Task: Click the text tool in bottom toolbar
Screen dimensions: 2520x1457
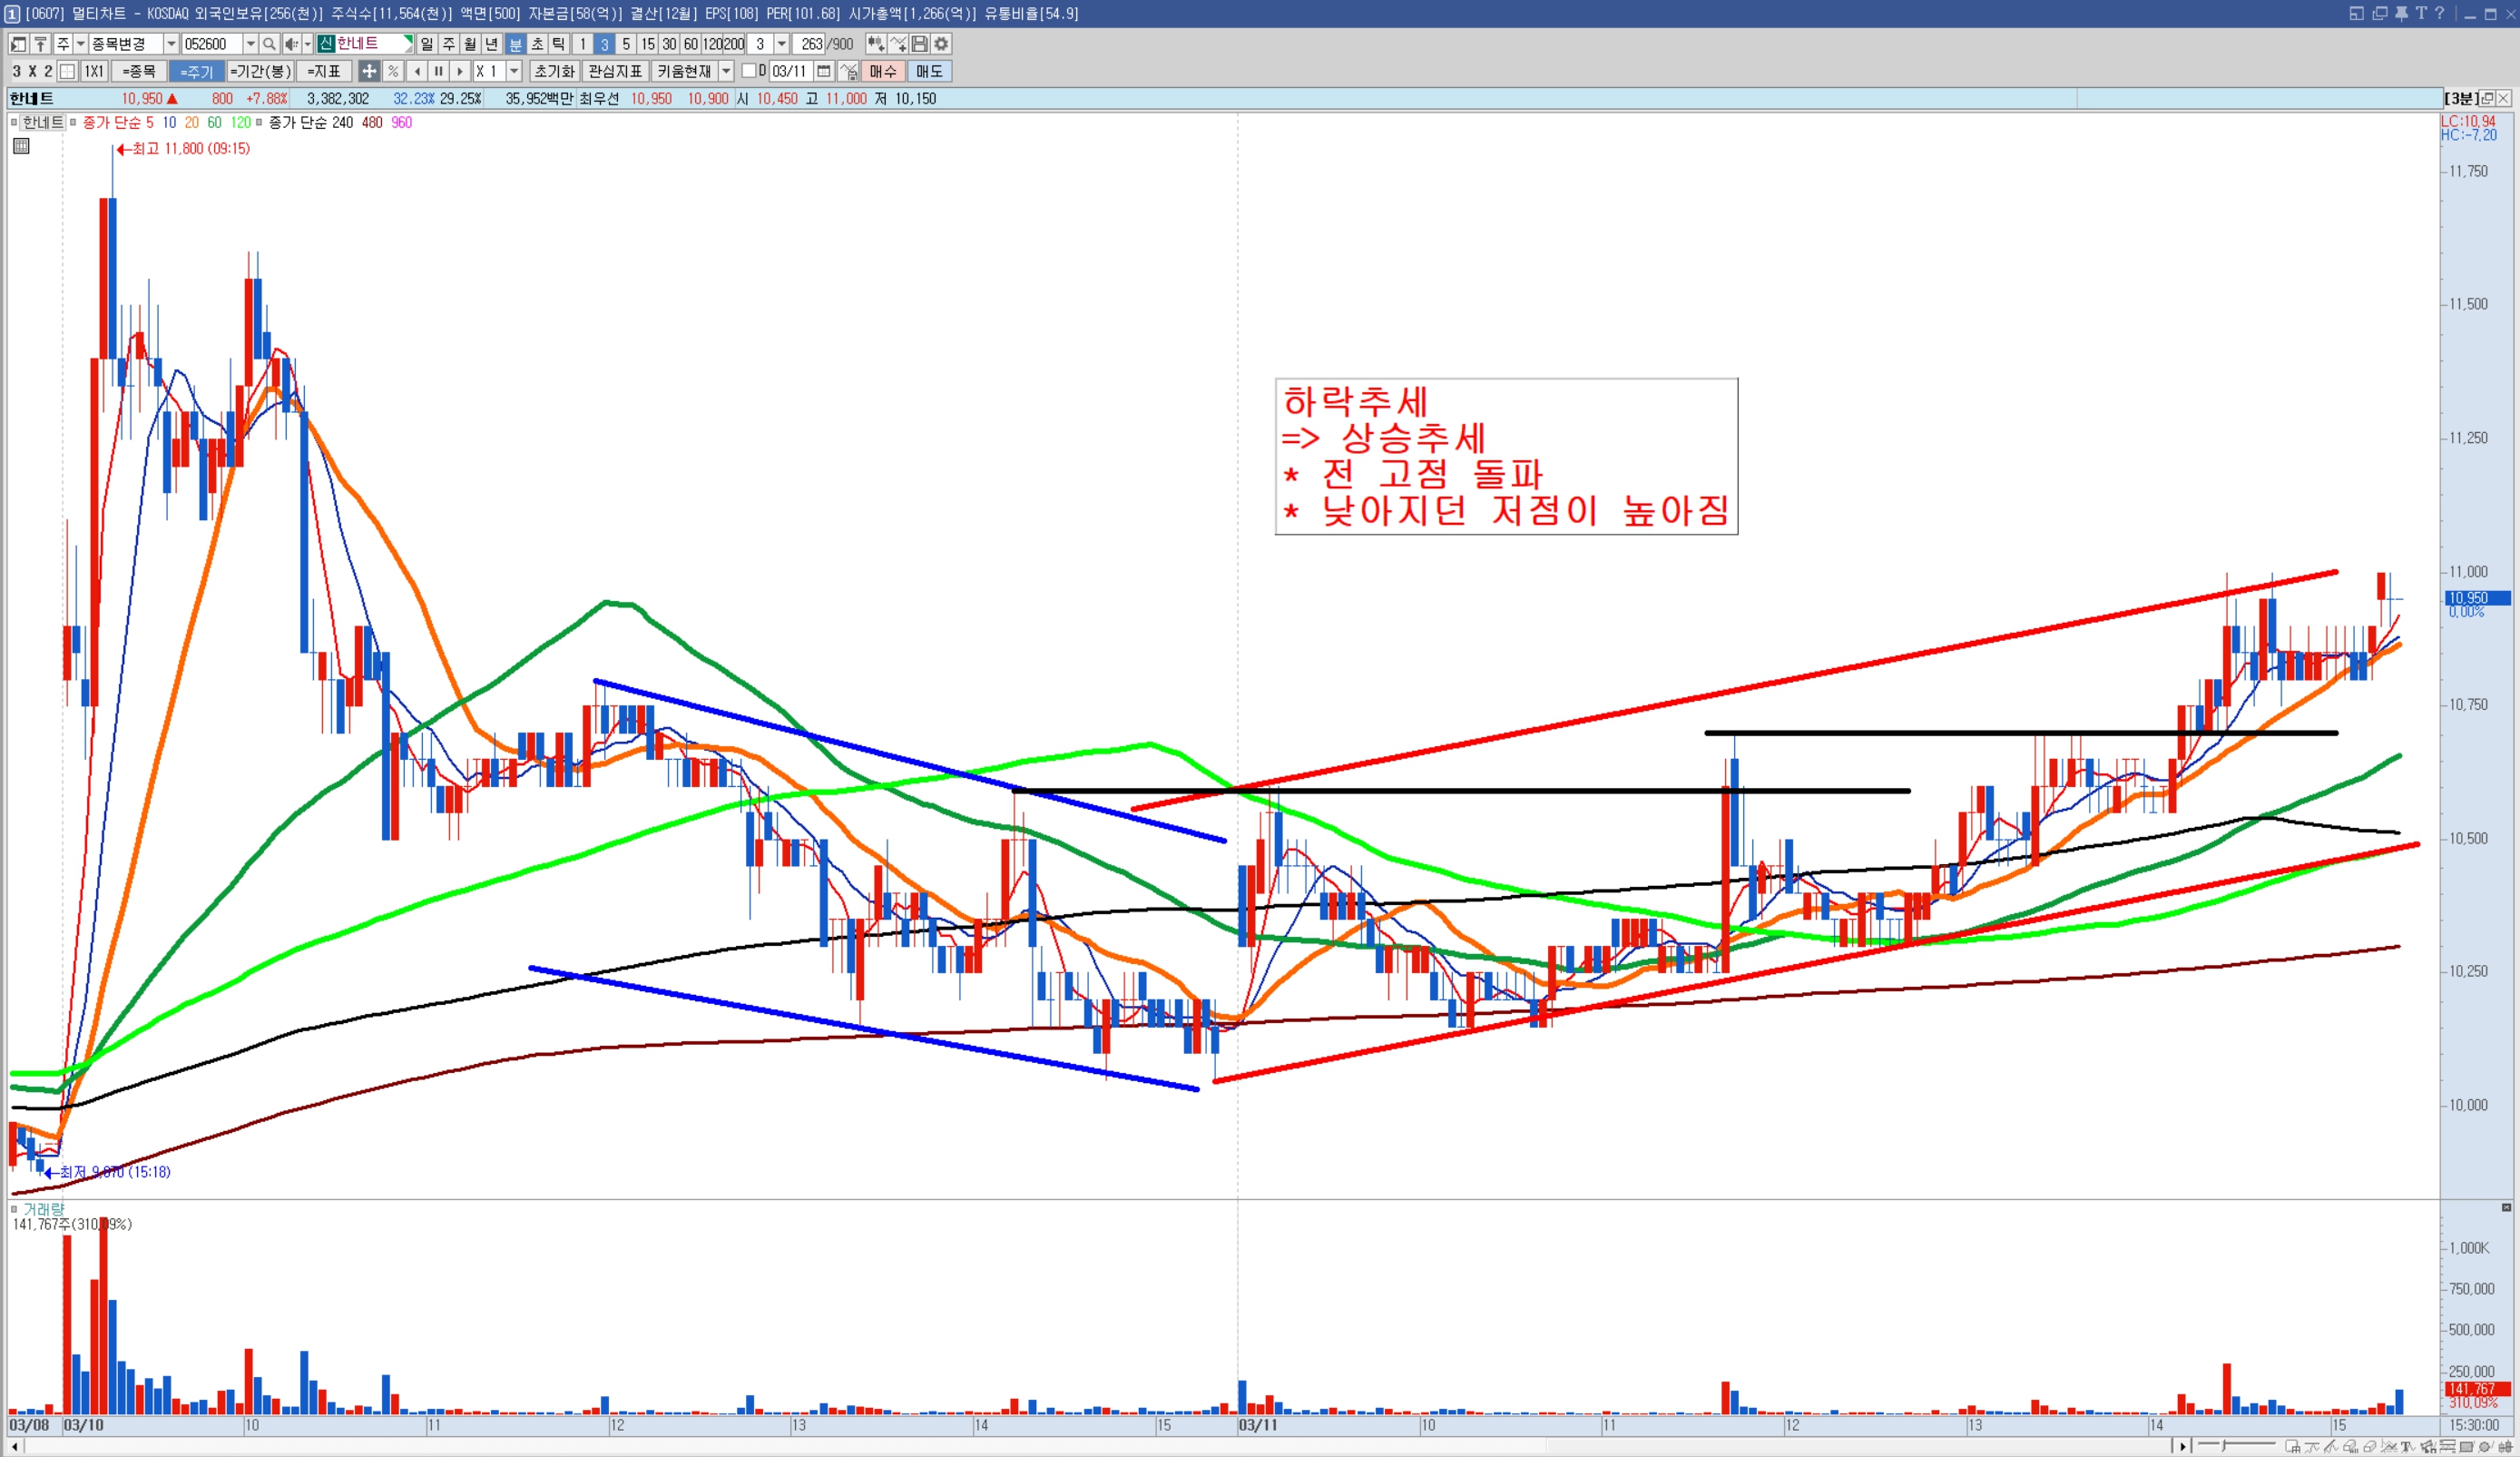Action: [2408, 1447]
